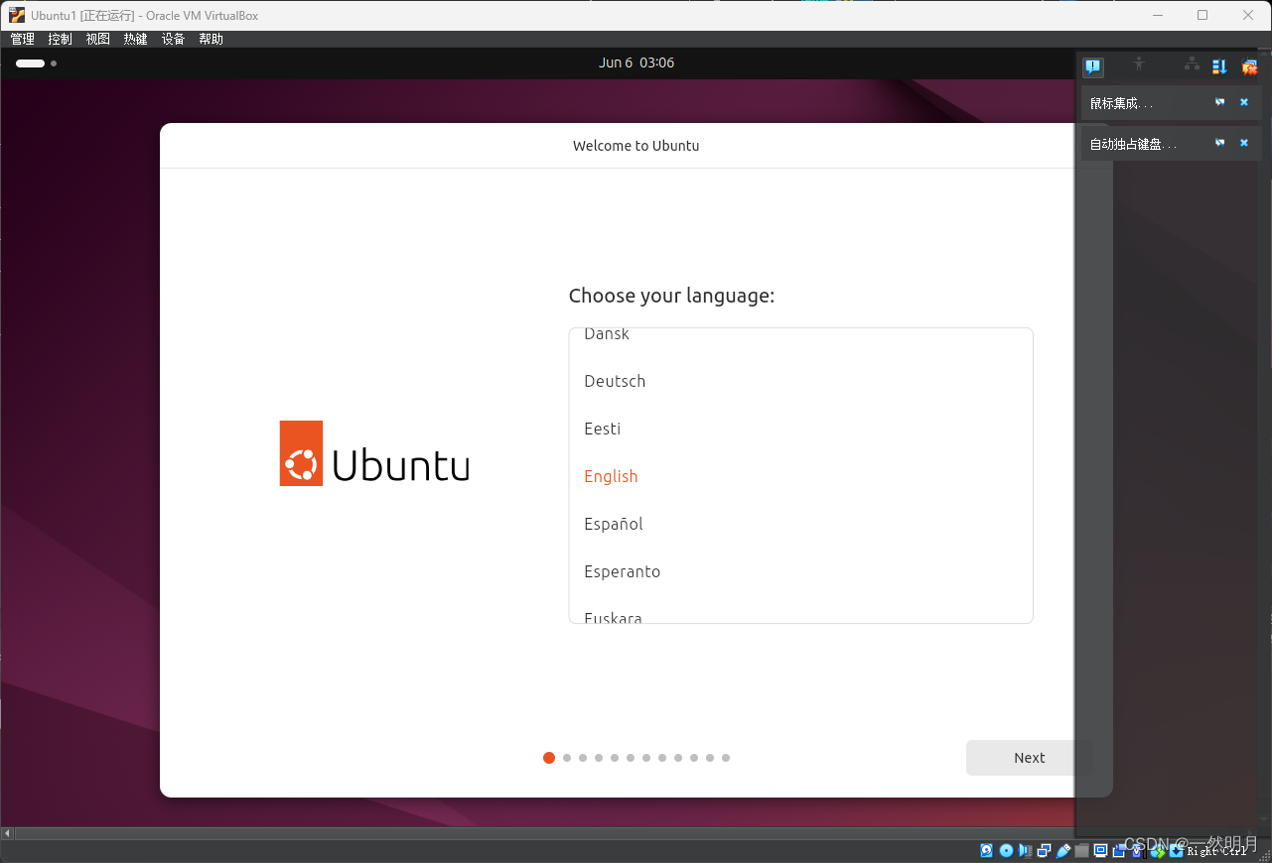Open the Jun 6 03:06 clock menu
Viewport: 1272px width, 863px height.
click(636, 62)
